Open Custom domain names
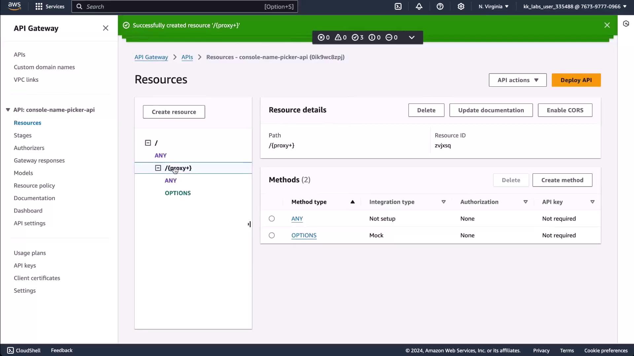Image resolution: width=634 pixels, height=356 pixels. pyautogui.click(x=44, y=67)
